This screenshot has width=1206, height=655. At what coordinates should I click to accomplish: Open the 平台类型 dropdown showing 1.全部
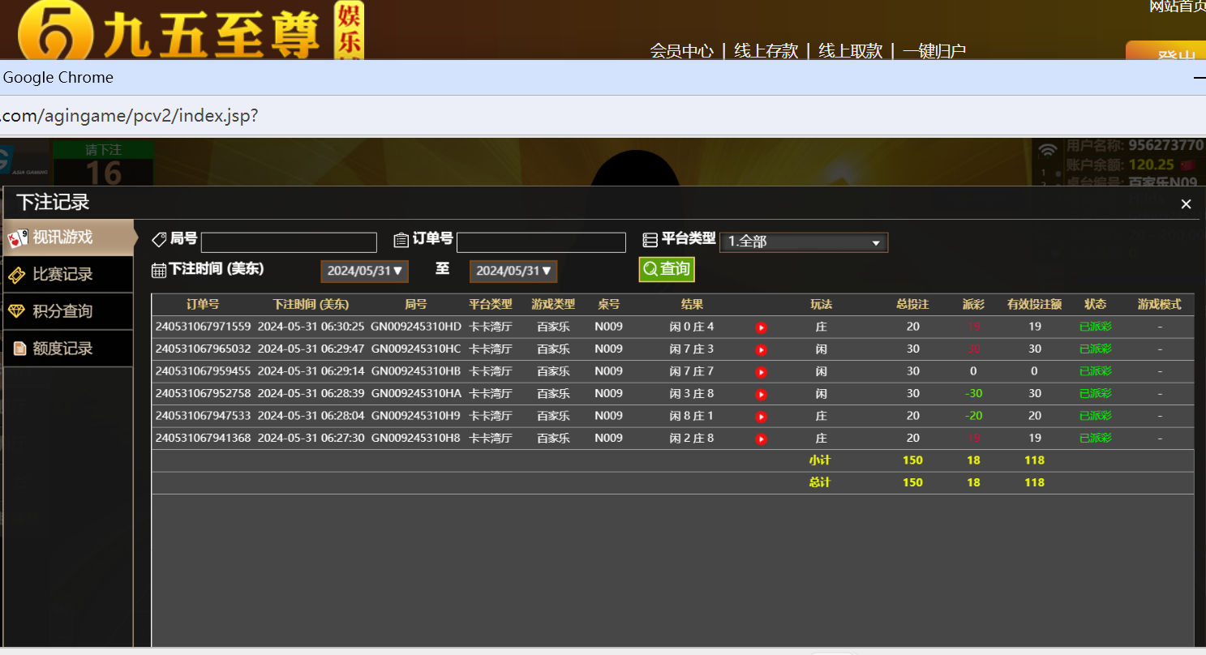point(803,242)
